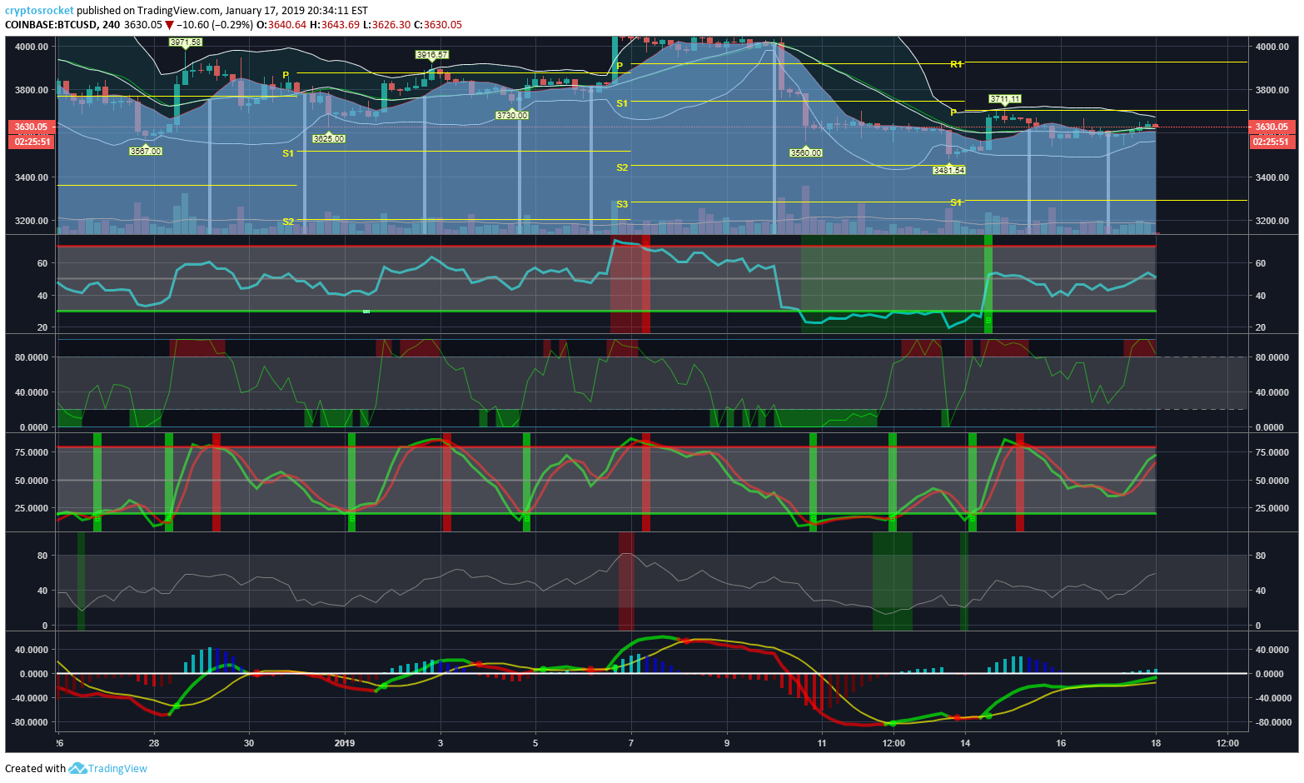Click 75.0000 on the stochastic pane's right axis

click(1272, 452)
